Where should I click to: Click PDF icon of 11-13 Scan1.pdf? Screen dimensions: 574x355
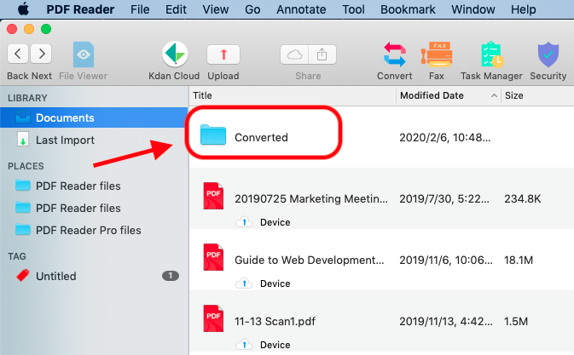tap(213, 318)
